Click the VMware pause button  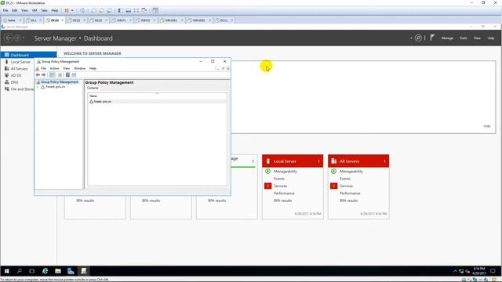(x=67, y=10)
